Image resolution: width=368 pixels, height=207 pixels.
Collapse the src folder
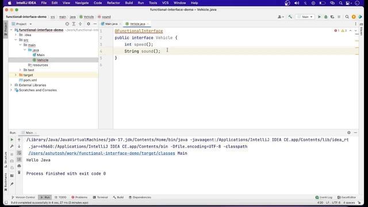(x=16, y=40)
